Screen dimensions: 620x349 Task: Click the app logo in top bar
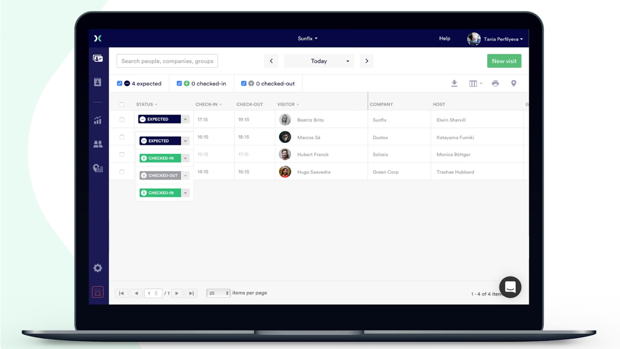pyautogui.click(x=98, y=38)
